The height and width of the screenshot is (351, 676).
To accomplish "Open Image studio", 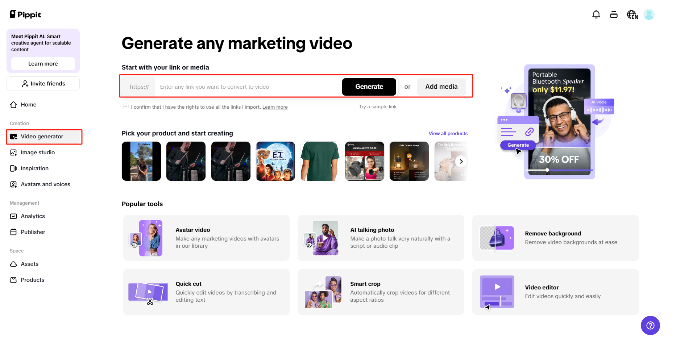I will tap(37, 152).
